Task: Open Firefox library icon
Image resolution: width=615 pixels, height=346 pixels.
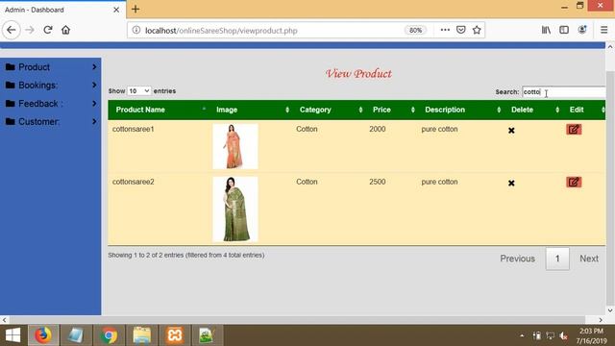Action: pyautogui.click(x=546, y=30)
